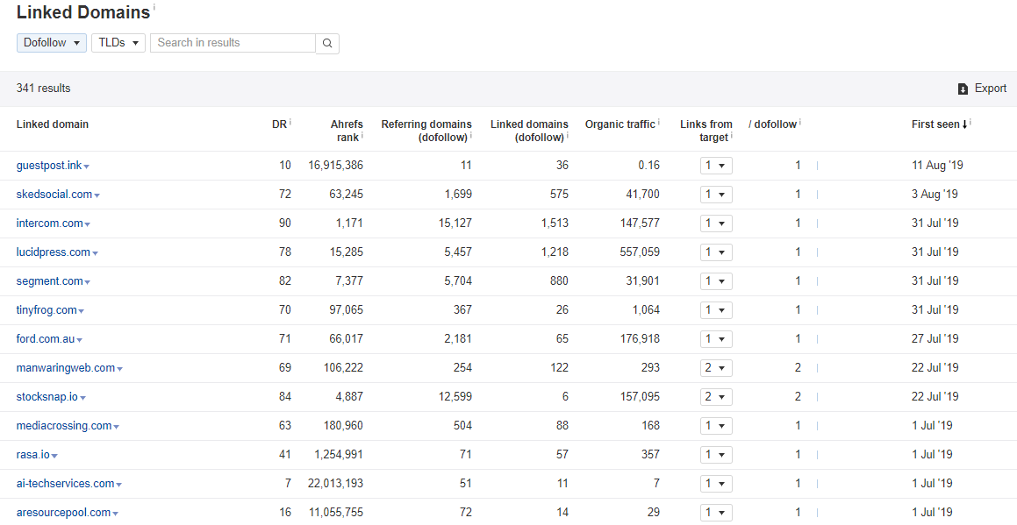This screenshot has width=1017, height=525.
Task: Click info icon beside Links from target header
Action: click(x=732, y=136)
